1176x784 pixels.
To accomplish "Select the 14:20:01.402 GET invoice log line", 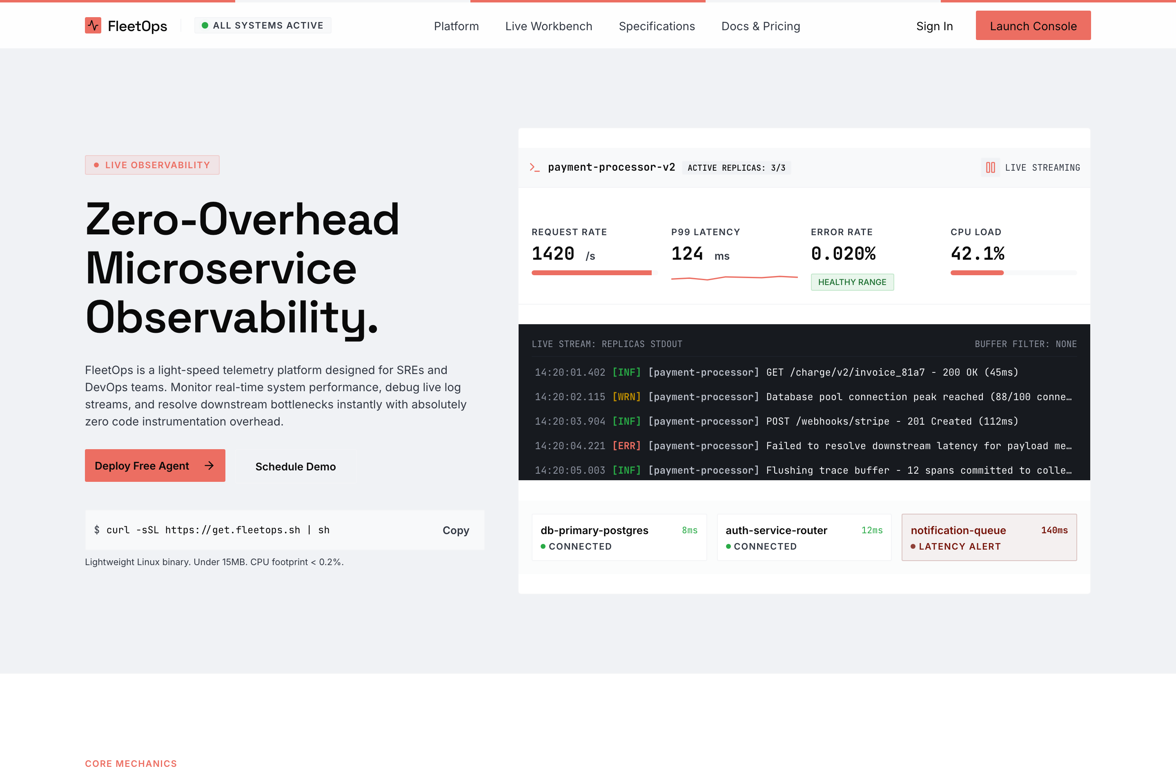I will click(x=804, y=372).
